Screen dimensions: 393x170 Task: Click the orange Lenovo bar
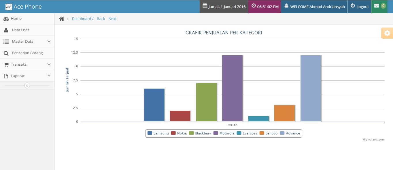(285, 113)
